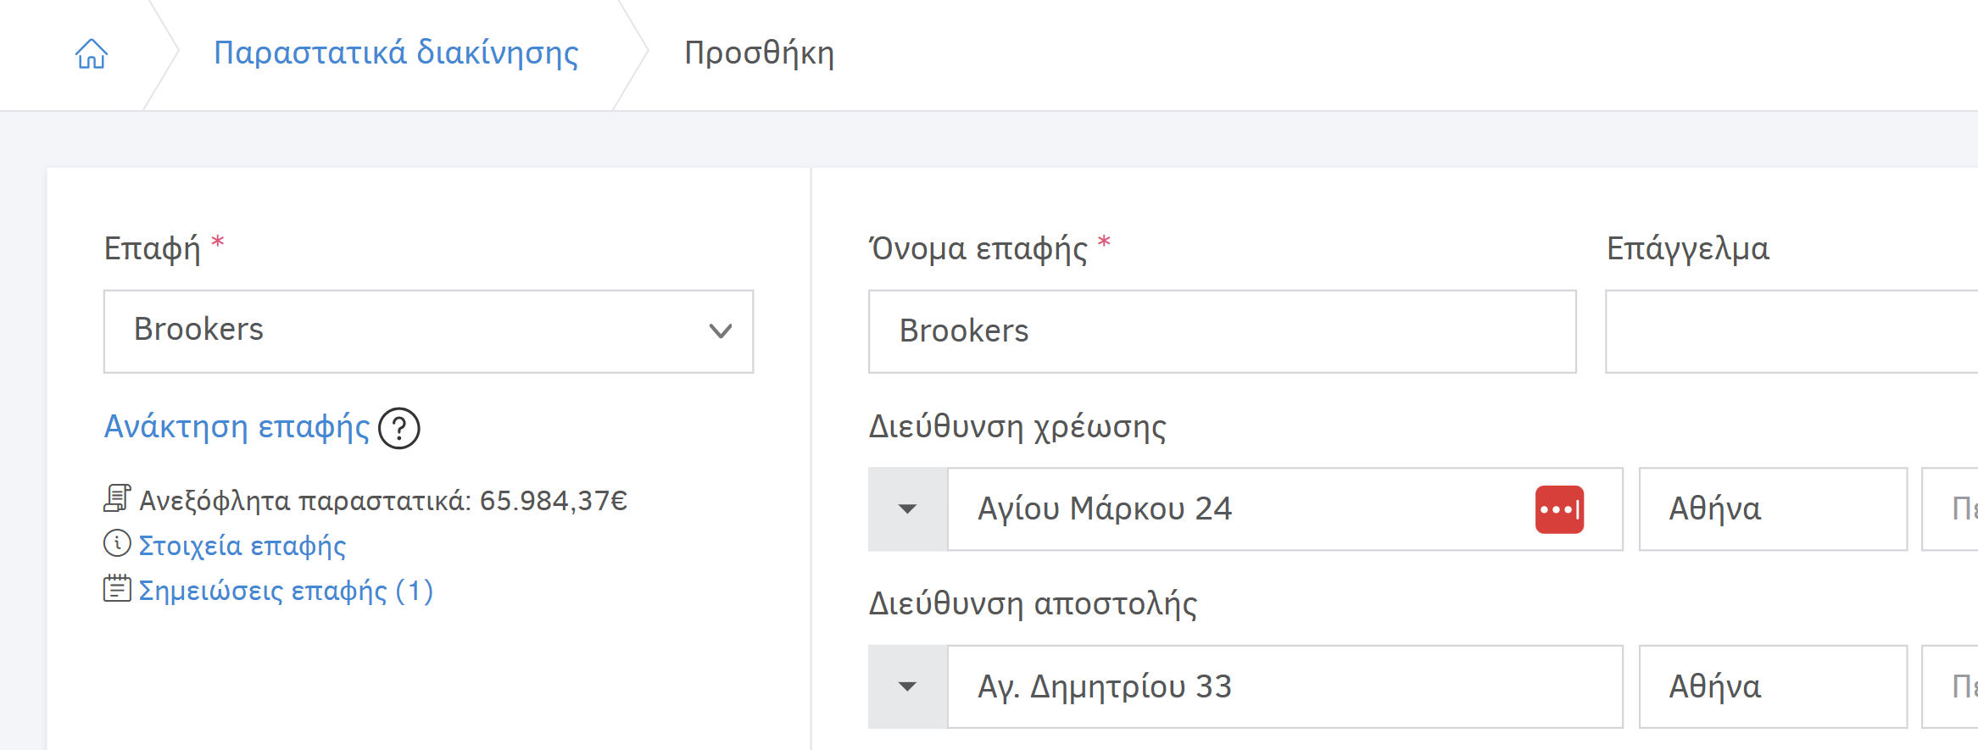
Task: Click the Διεύθυνση αποστολής label
Action: (1033, 603)
